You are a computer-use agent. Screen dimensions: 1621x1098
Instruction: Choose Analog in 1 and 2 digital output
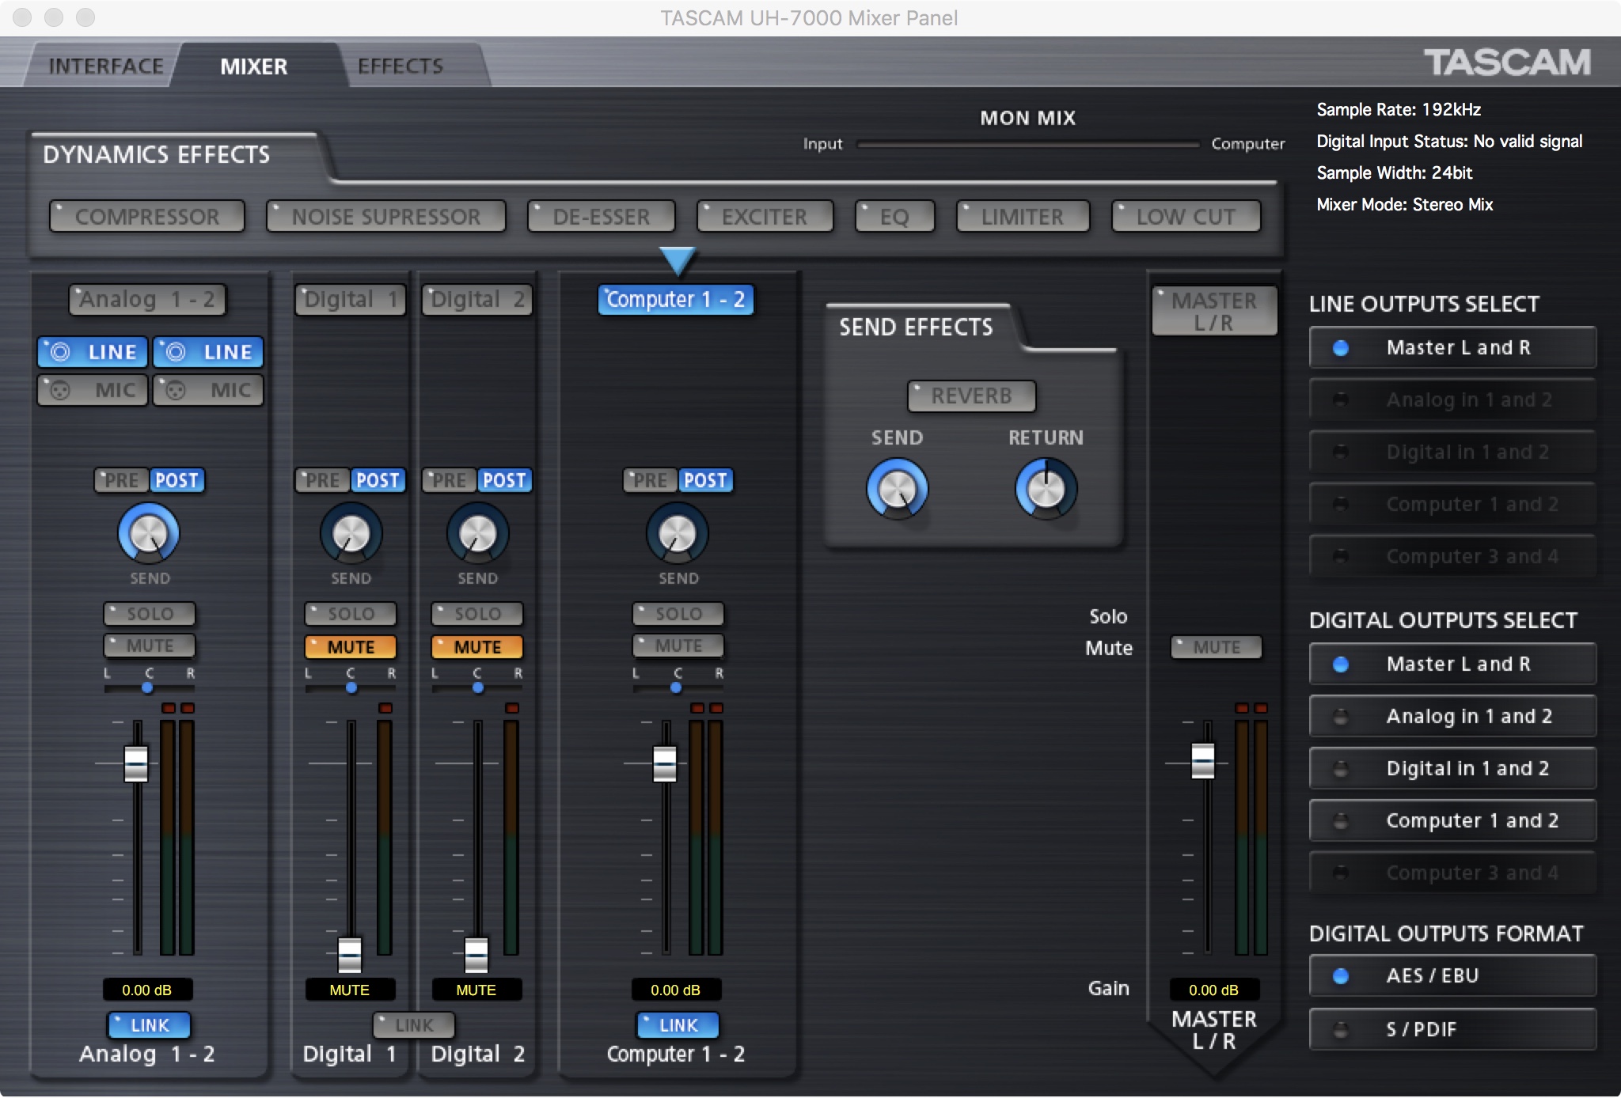[x=1452, y=716]
